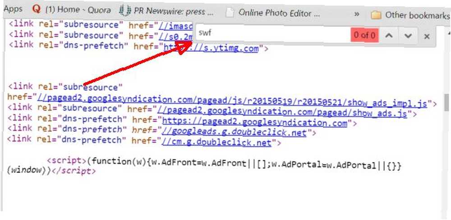
Task: Open the Online Photo Editor bookmark
Action: (273, 13)
